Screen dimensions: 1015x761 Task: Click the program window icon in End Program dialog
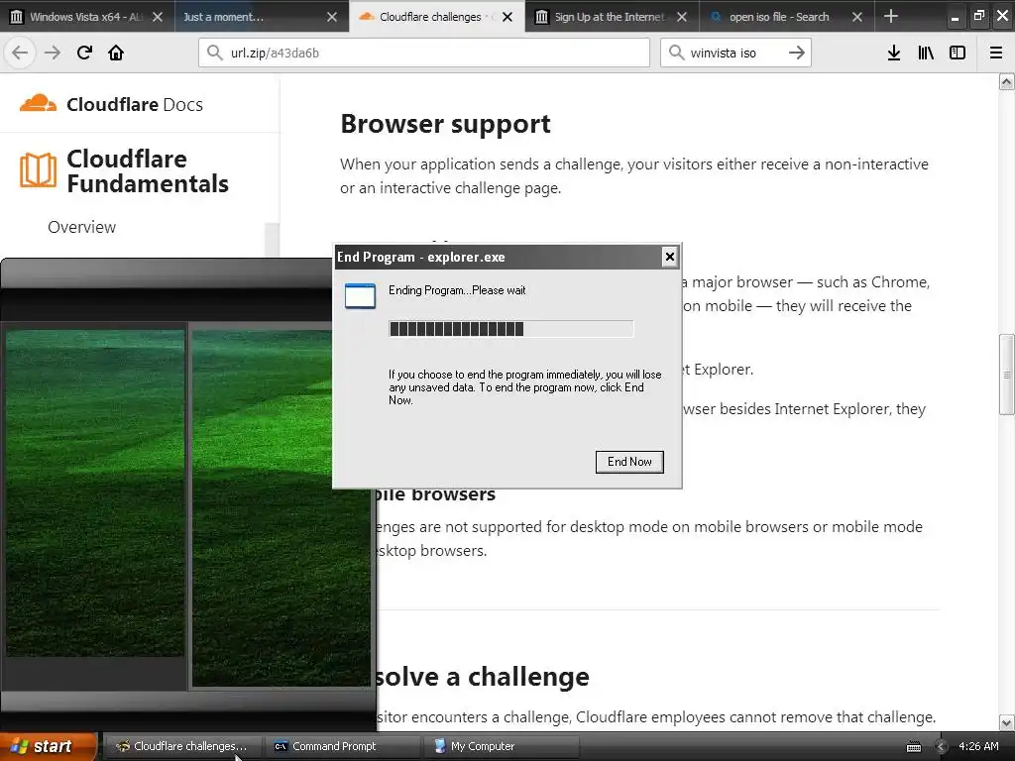tap(360, 295)
